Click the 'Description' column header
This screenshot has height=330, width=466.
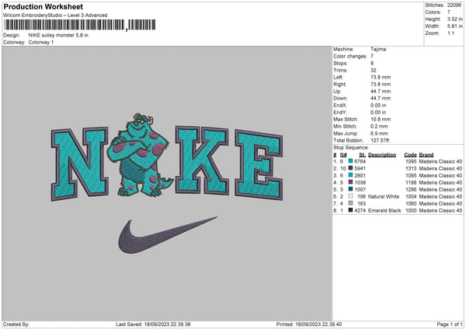[382, 155]
